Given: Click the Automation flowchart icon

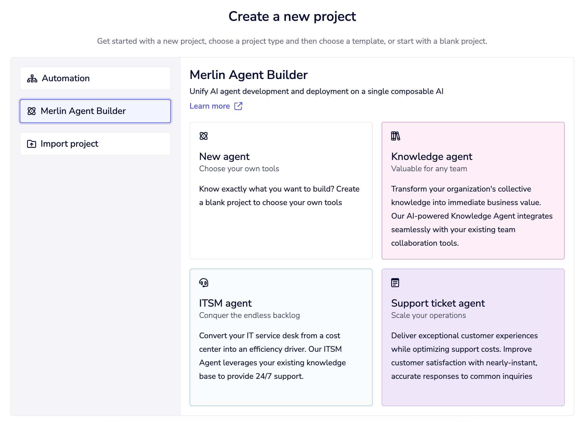Looking at the screenshot, I should (32, 78).
